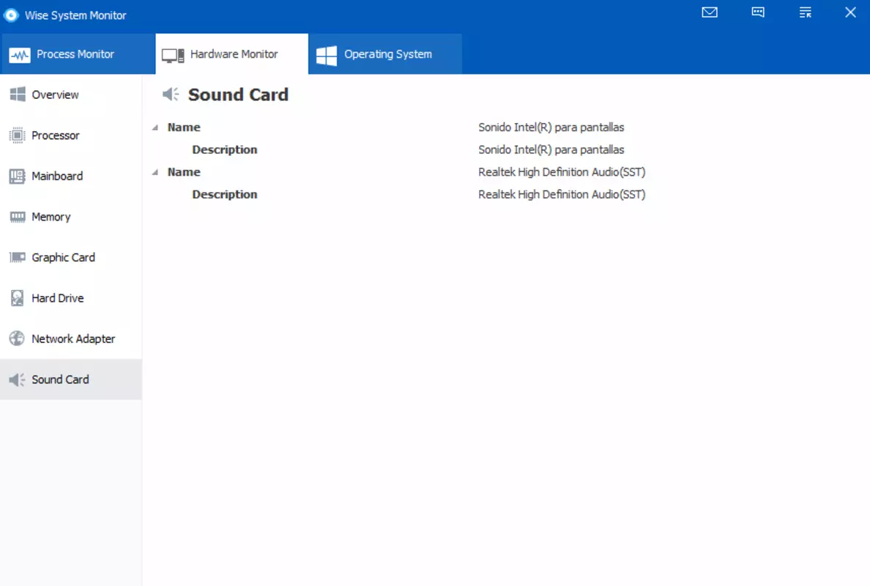
Task: Click the 'Sound Card' page heading
Action: tap(238, 94)
